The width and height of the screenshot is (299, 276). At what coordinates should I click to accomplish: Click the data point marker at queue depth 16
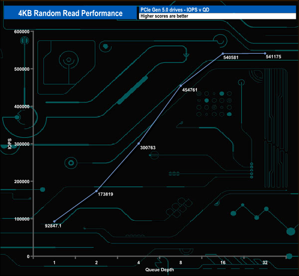(223, 54)
